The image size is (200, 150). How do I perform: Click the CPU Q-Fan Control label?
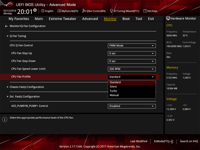point(21,45)
